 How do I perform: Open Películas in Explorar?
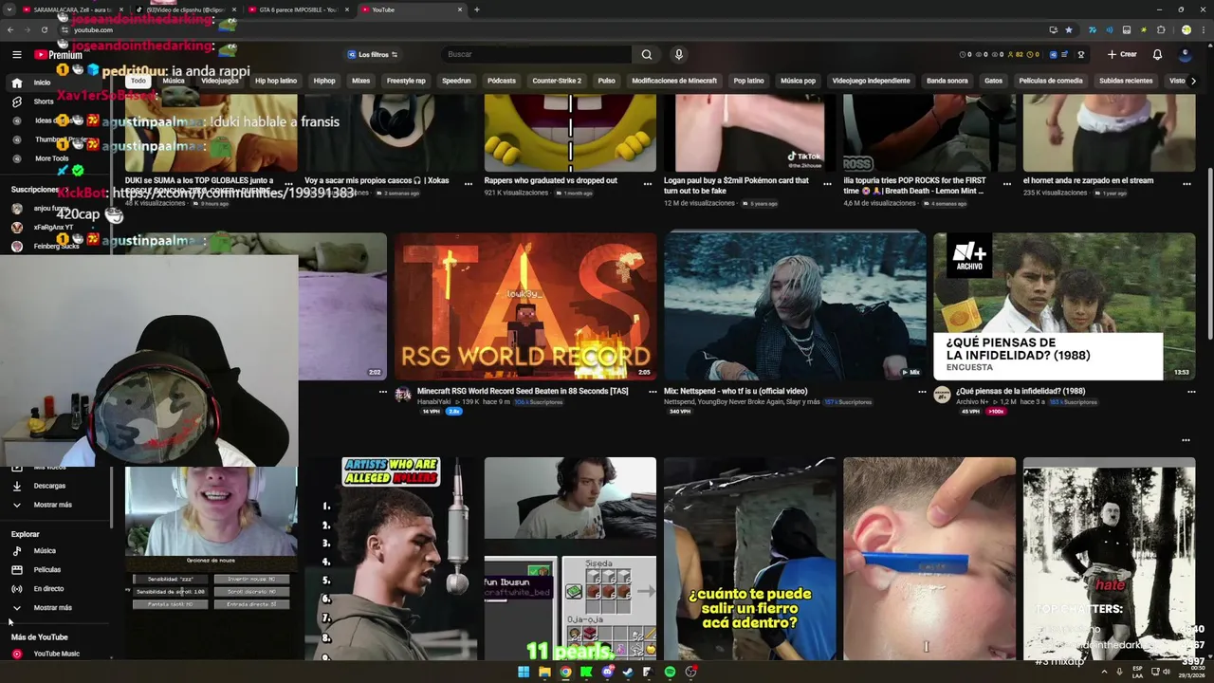46,570
